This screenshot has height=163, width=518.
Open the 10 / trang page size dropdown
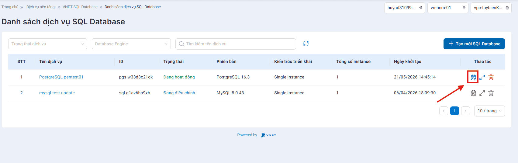click(489, 111)
